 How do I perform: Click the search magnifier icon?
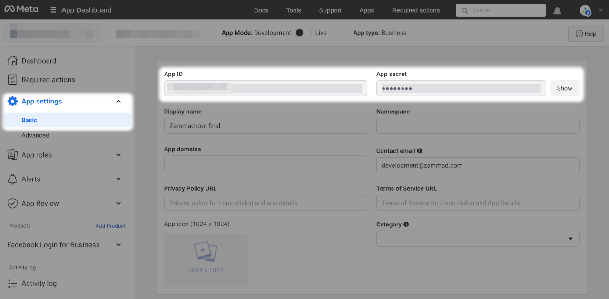465,10
